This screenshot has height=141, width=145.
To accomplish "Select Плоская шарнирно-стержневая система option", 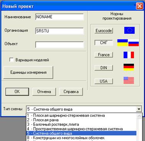I will [x=81, y=115].
